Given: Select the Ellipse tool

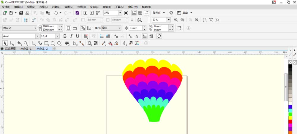Looking at the screenshot, I should click(x=53, y=43).
